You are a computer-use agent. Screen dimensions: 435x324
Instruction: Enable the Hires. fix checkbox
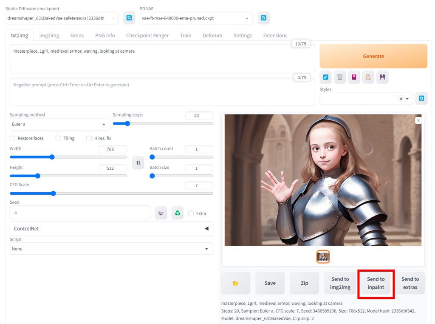pyautogui.click(x=89, y=138)
